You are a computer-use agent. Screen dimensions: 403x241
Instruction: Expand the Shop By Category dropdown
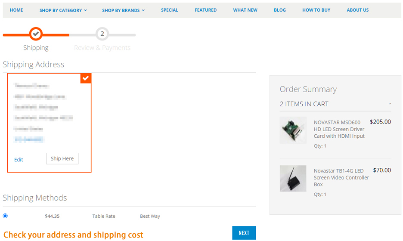(63, 10)
